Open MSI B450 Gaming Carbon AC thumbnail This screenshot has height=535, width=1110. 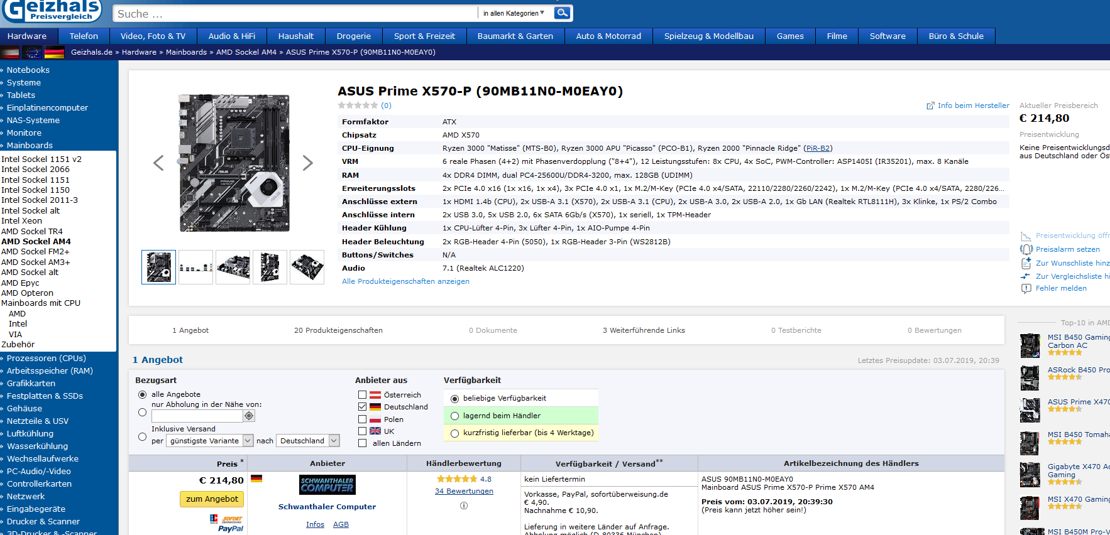1030,345
